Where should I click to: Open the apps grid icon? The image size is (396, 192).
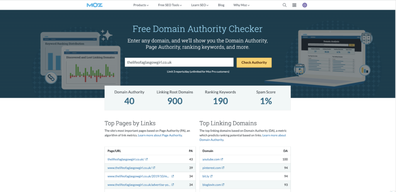294,5
